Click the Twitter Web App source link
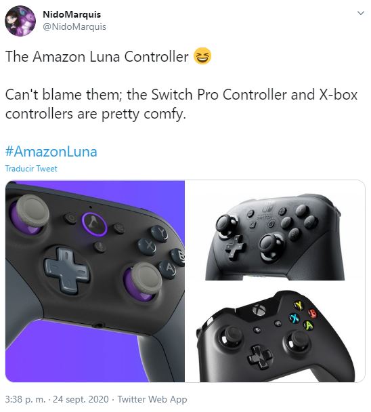This screenshot has width=371, height=412. [152, 399]
